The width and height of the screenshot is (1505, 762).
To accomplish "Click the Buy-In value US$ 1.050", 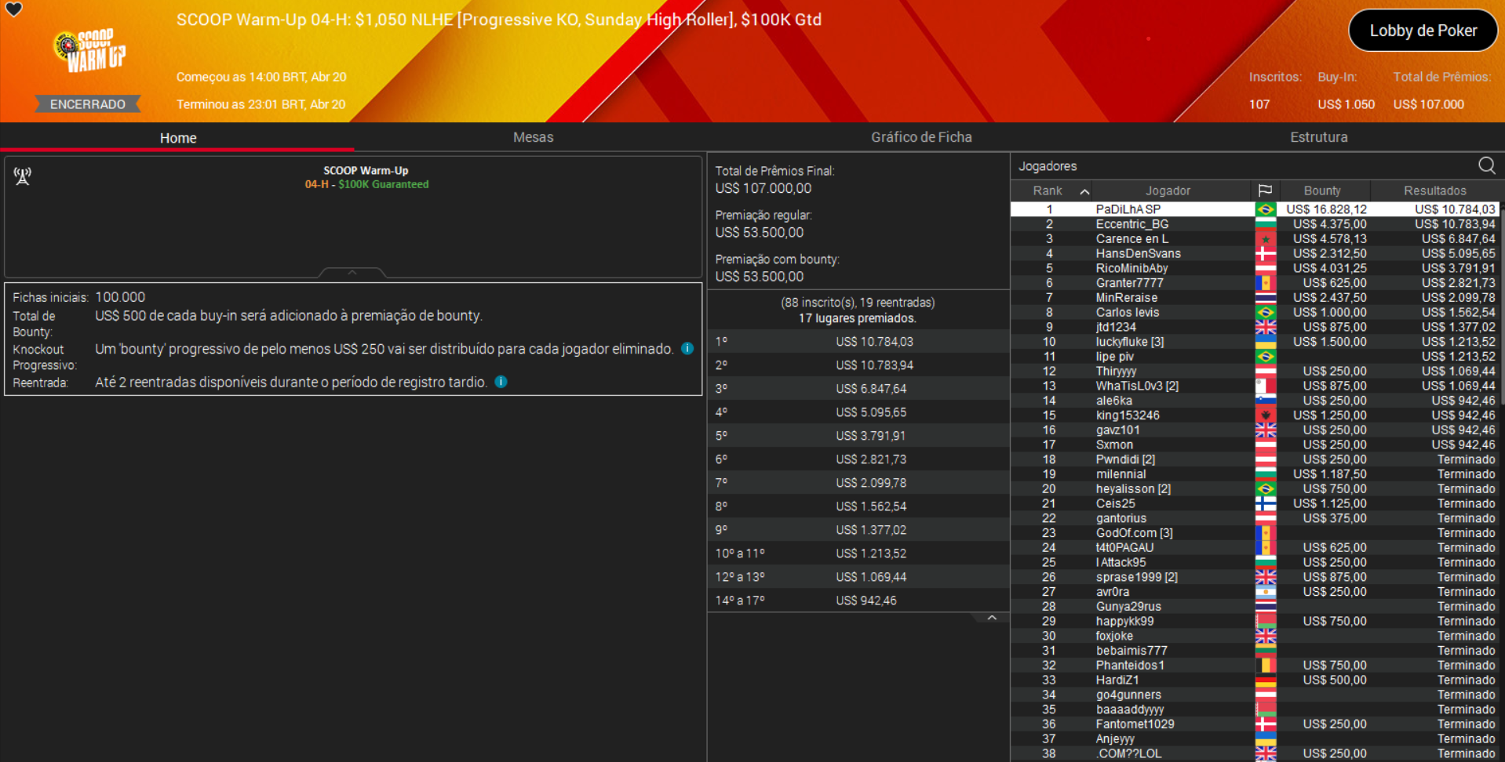I will (1346, 104).
